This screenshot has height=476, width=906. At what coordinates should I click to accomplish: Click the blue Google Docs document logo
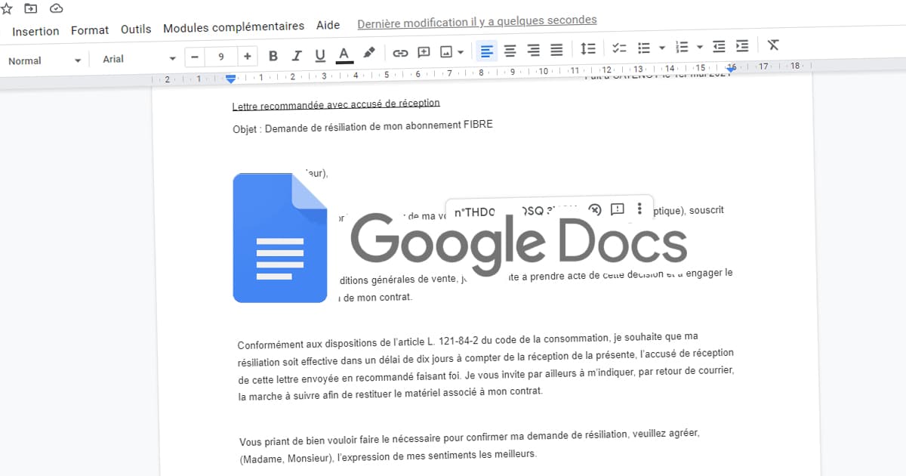[x=280, y=238]
